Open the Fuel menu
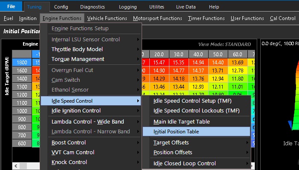This screenshot has width=299, height=170. pyautogui.click(x=9, y=18)
